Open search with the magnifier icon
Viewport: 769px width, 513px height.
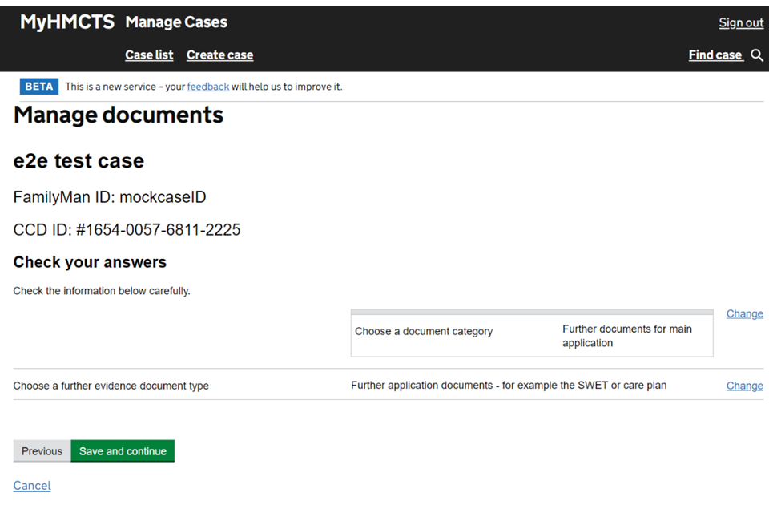[757, 55]
